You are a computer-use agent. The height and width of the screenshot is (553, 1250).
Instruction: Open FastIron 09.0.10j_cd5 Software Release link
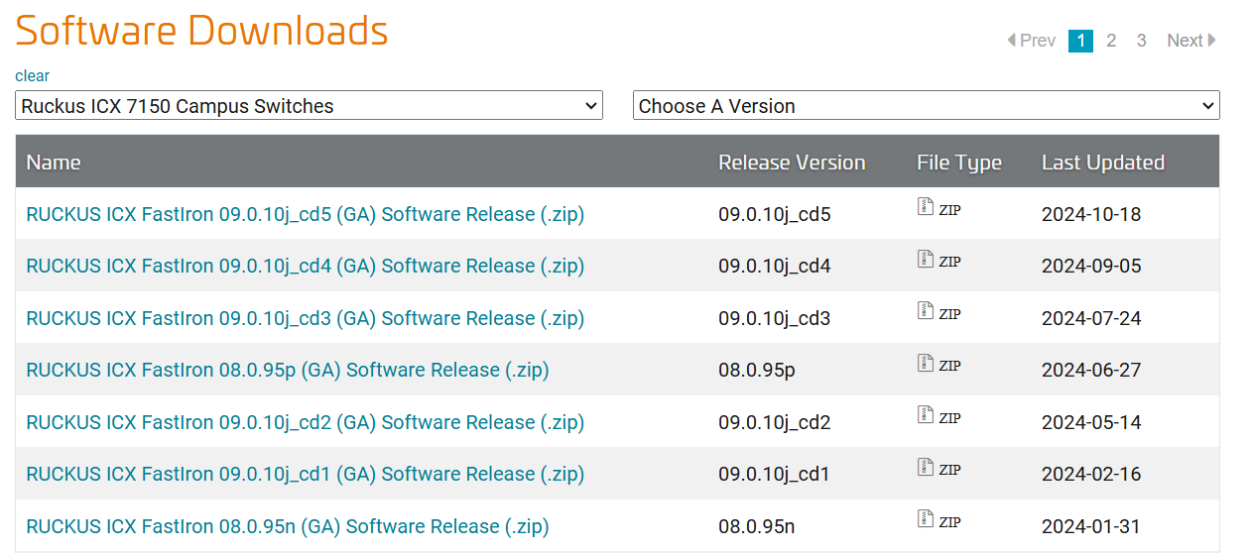coord(305,214)
